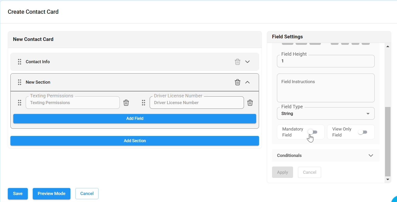397x202 pixels.
Task: Toggle the Mandatory Field switch
Action: pyautogui.click(x=313, y=132)
